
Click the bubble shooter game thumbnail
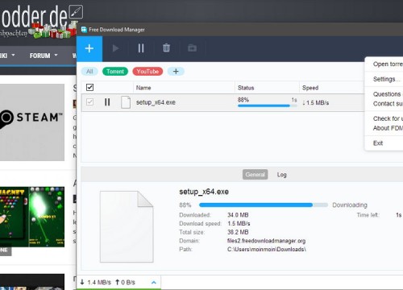pyautogui.click(x=32, y=217)
